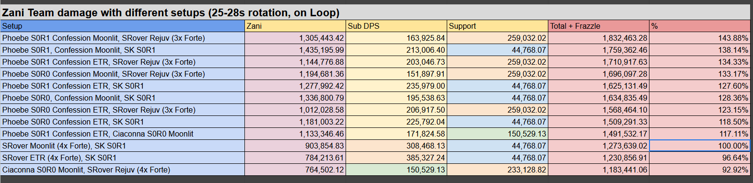
Task: Select Sub DPS value 235,979.00
Action: pos(396,86)
